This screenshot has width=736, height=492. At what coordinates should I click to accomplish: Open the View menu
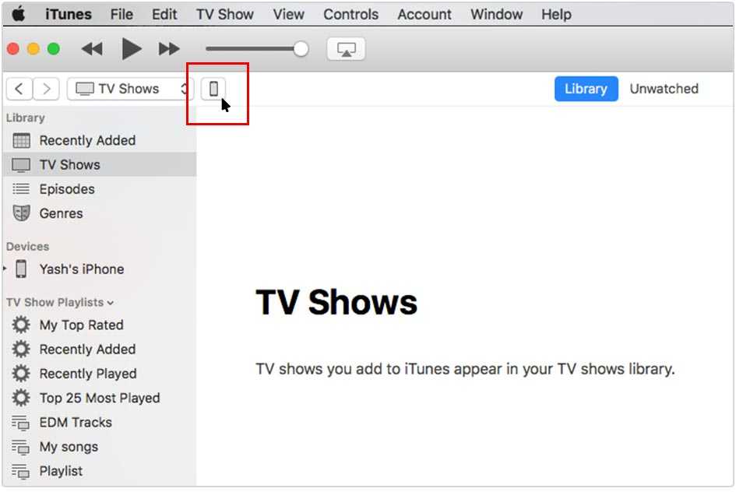point(289,14)
